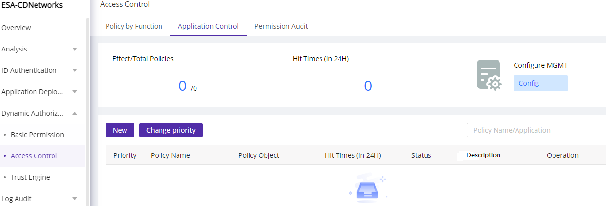
Task: Click the Configure MGMT document gear icon
Action: 489,75
